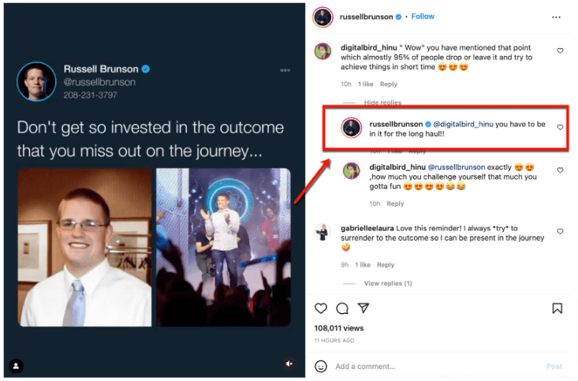Unmute the video with the speaker icon
This screenshot has width=578, height=381.
289,364
